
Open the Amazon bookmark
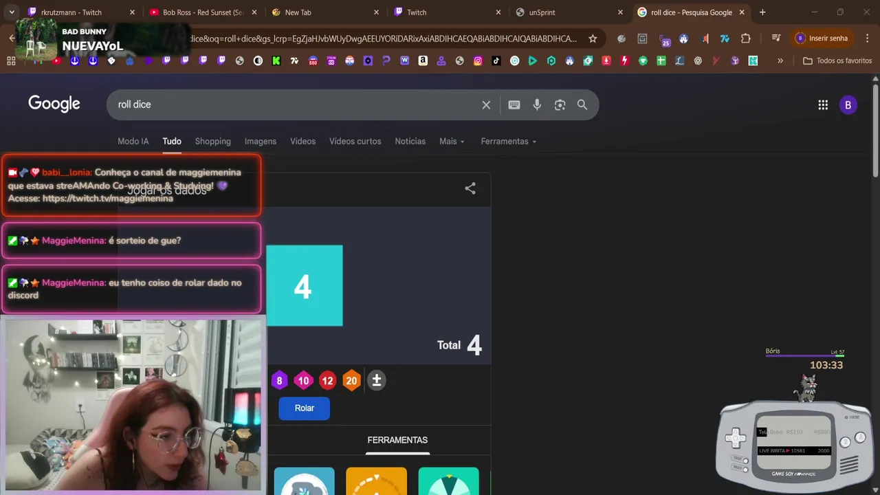(x=423, y=60)
